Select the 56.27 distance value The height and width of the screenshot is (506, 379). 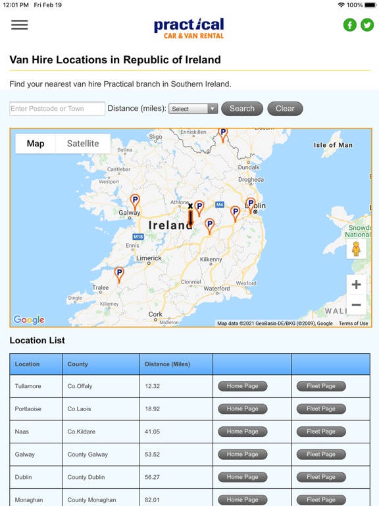152,477
